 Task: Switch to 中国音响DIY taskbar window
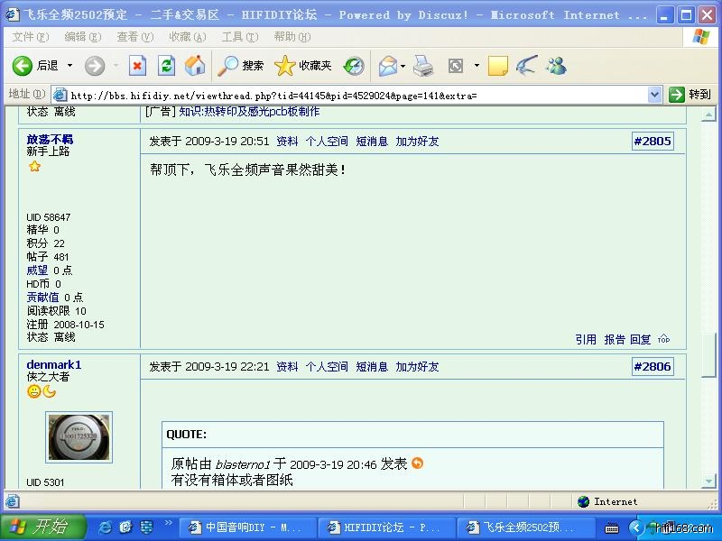(245, 527)
